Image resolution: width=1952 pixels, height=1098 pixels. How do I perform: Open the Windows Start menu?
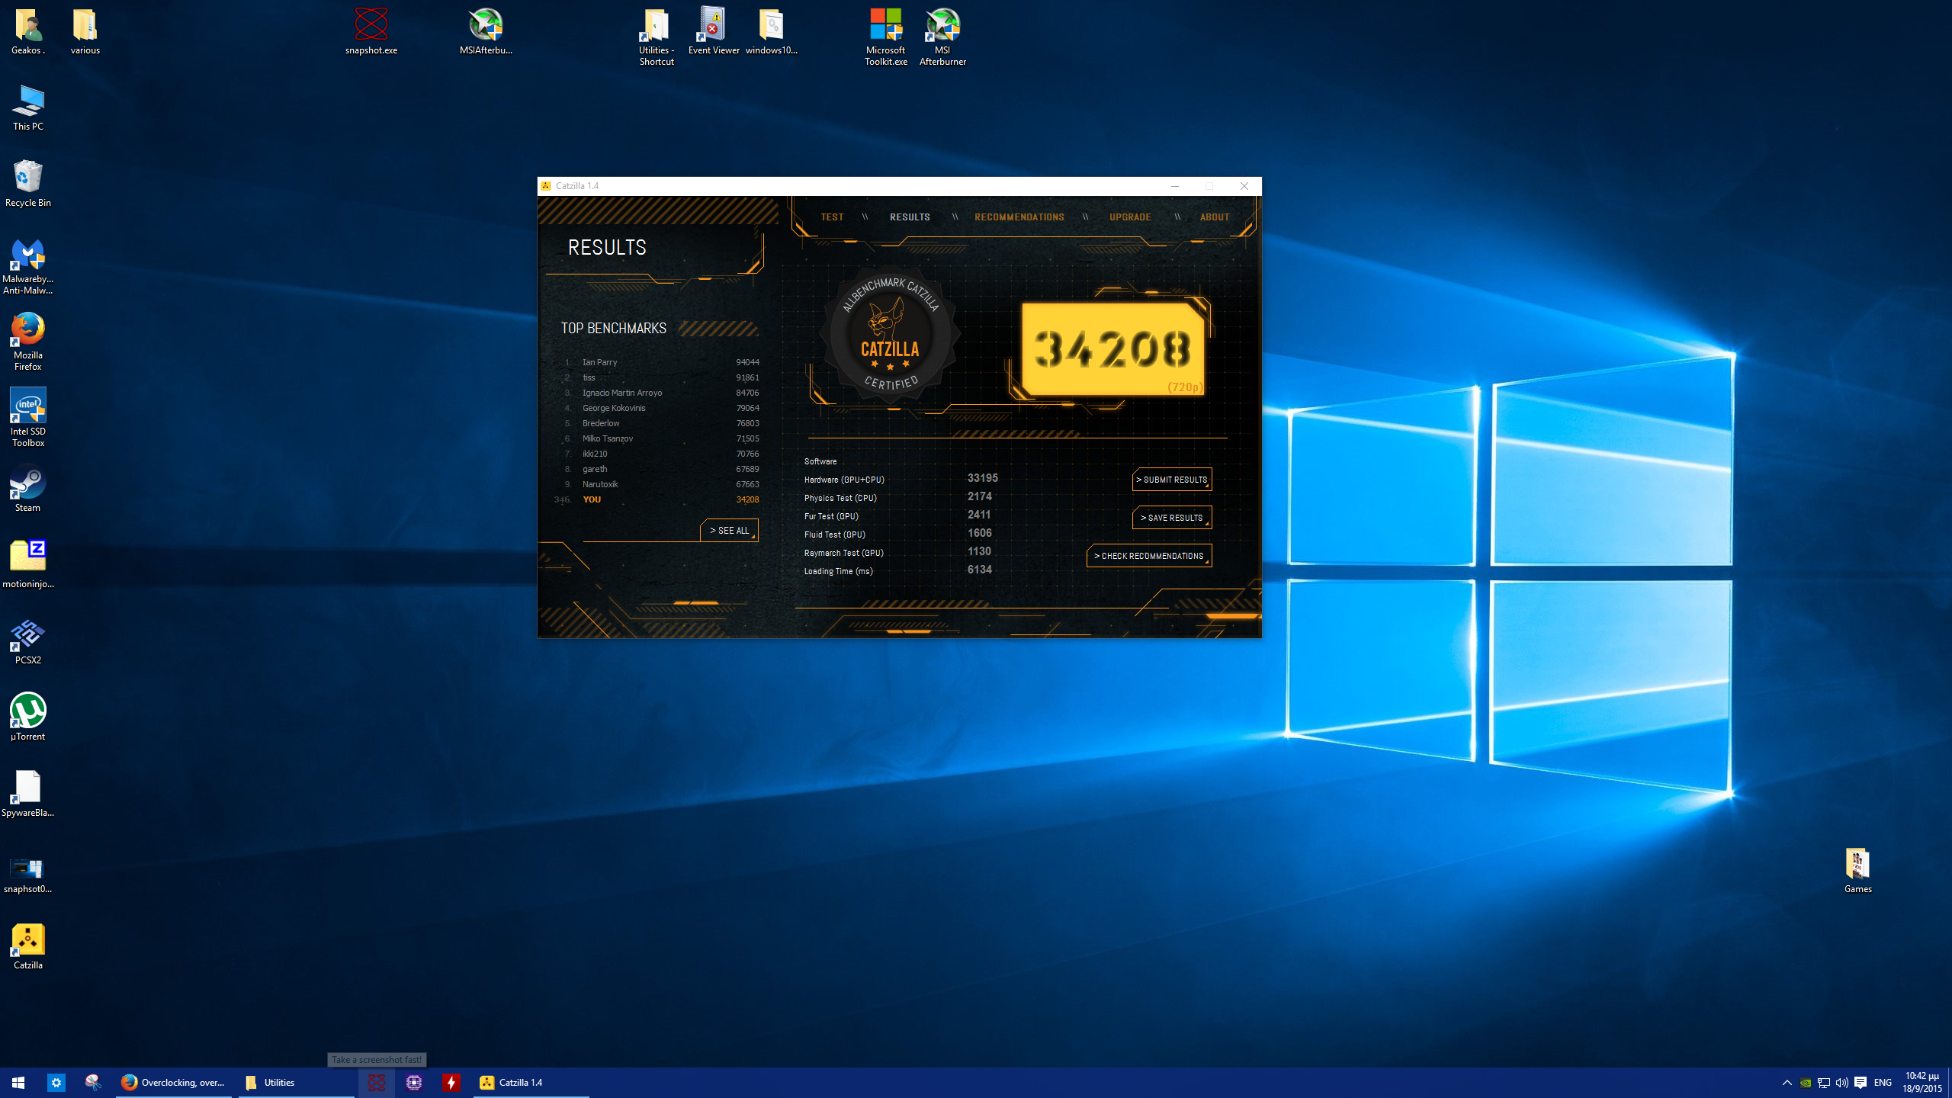pos(18,1083)
